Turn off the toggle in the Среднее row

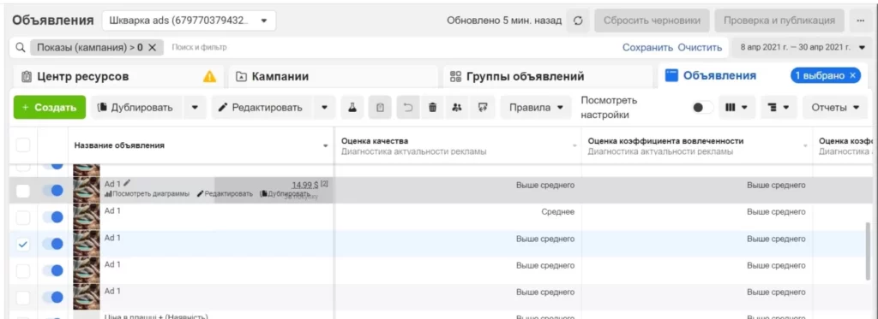click(x=52, y=217)
